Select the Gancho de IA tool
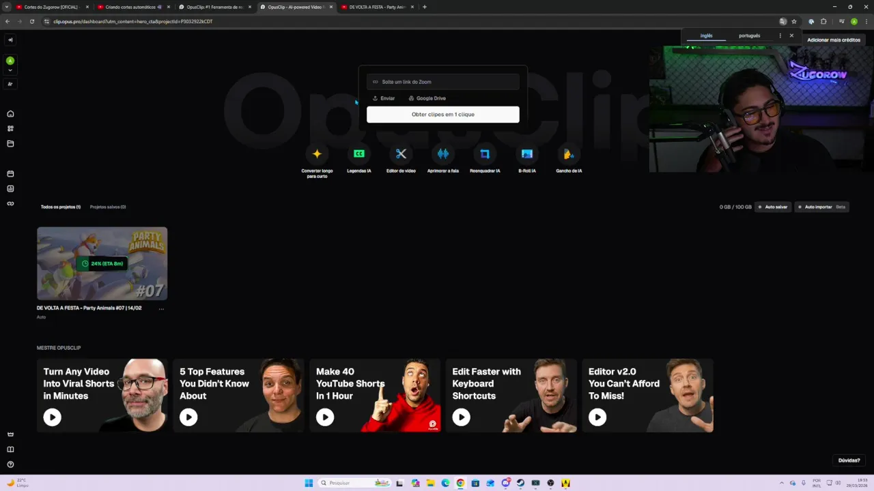Image resolution: width=874 pixels, height=491 pixels. [x=569, y=160]
